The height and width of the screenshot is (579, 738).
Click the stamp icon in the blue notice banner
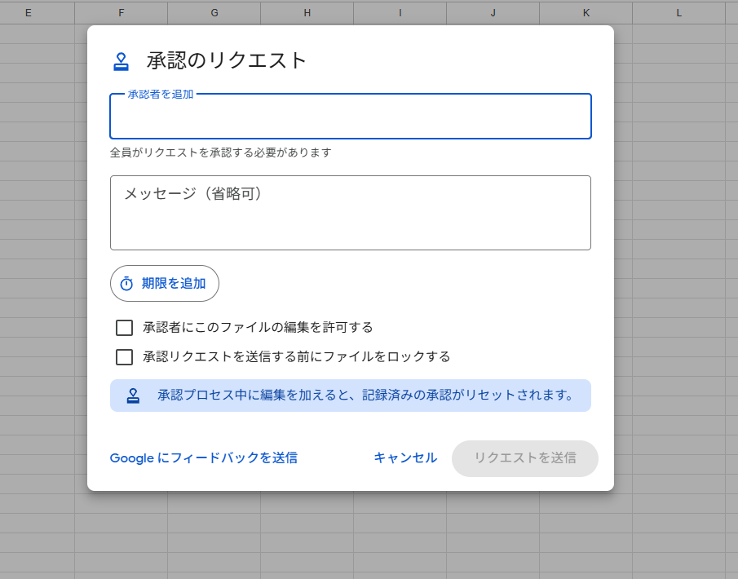133,396
